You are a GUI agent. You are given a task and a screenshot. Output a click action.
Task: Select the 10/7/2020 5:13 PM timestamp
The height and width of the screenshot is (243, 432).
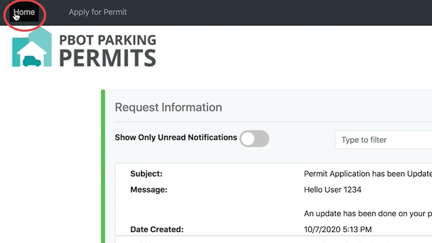337,230
